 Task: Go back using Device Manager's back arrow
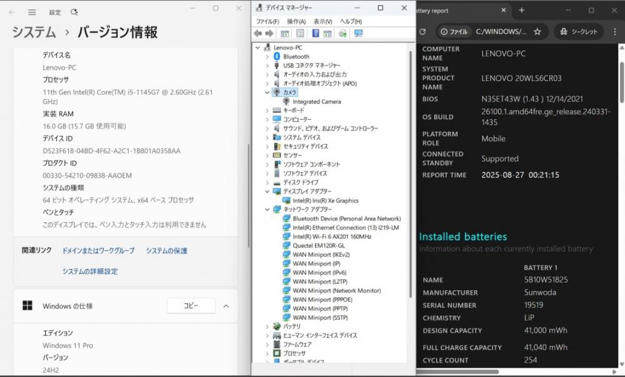click(x=258, y=34)
